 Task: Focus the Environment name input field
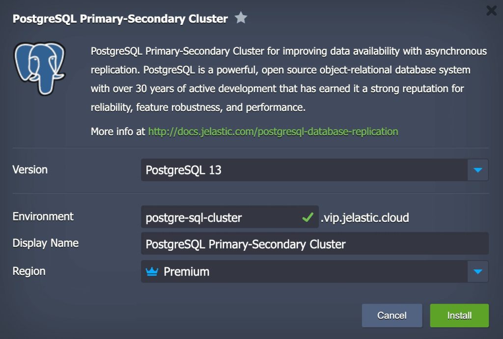pos(230,217)
